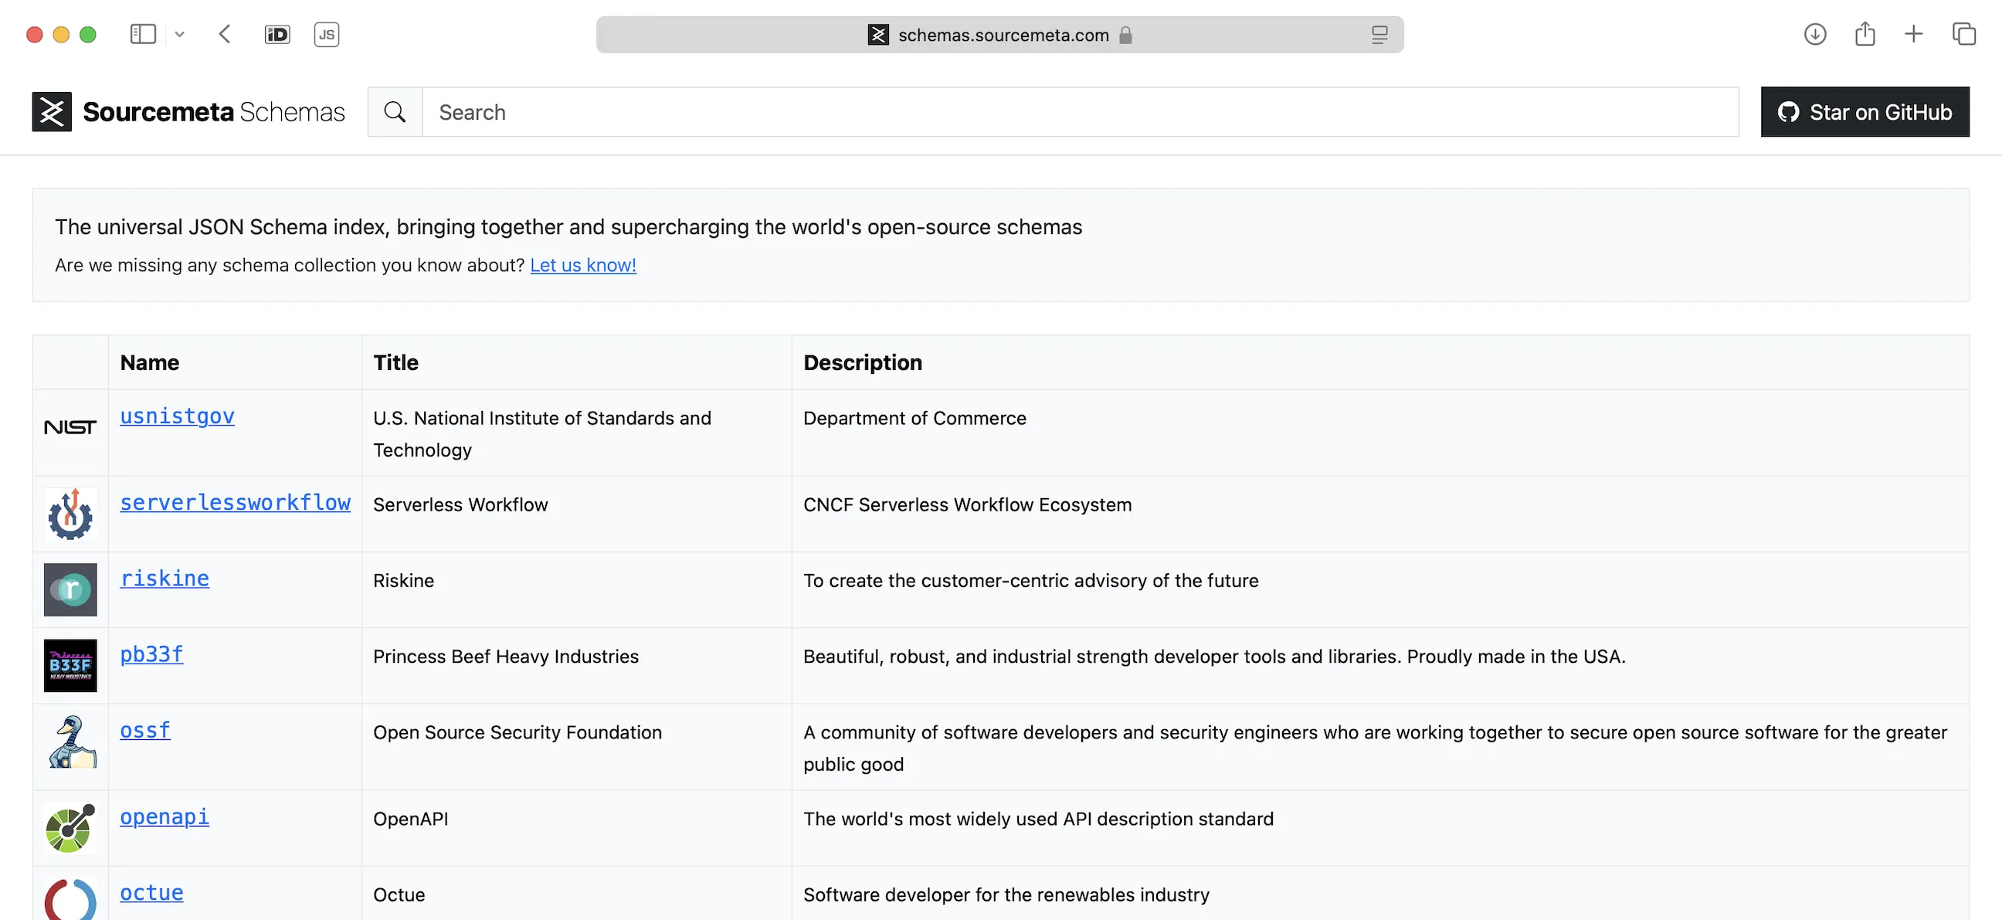Click the lock icon in address bar
This screenshot has width=2002, height=920.
[x=1125, y=35]
